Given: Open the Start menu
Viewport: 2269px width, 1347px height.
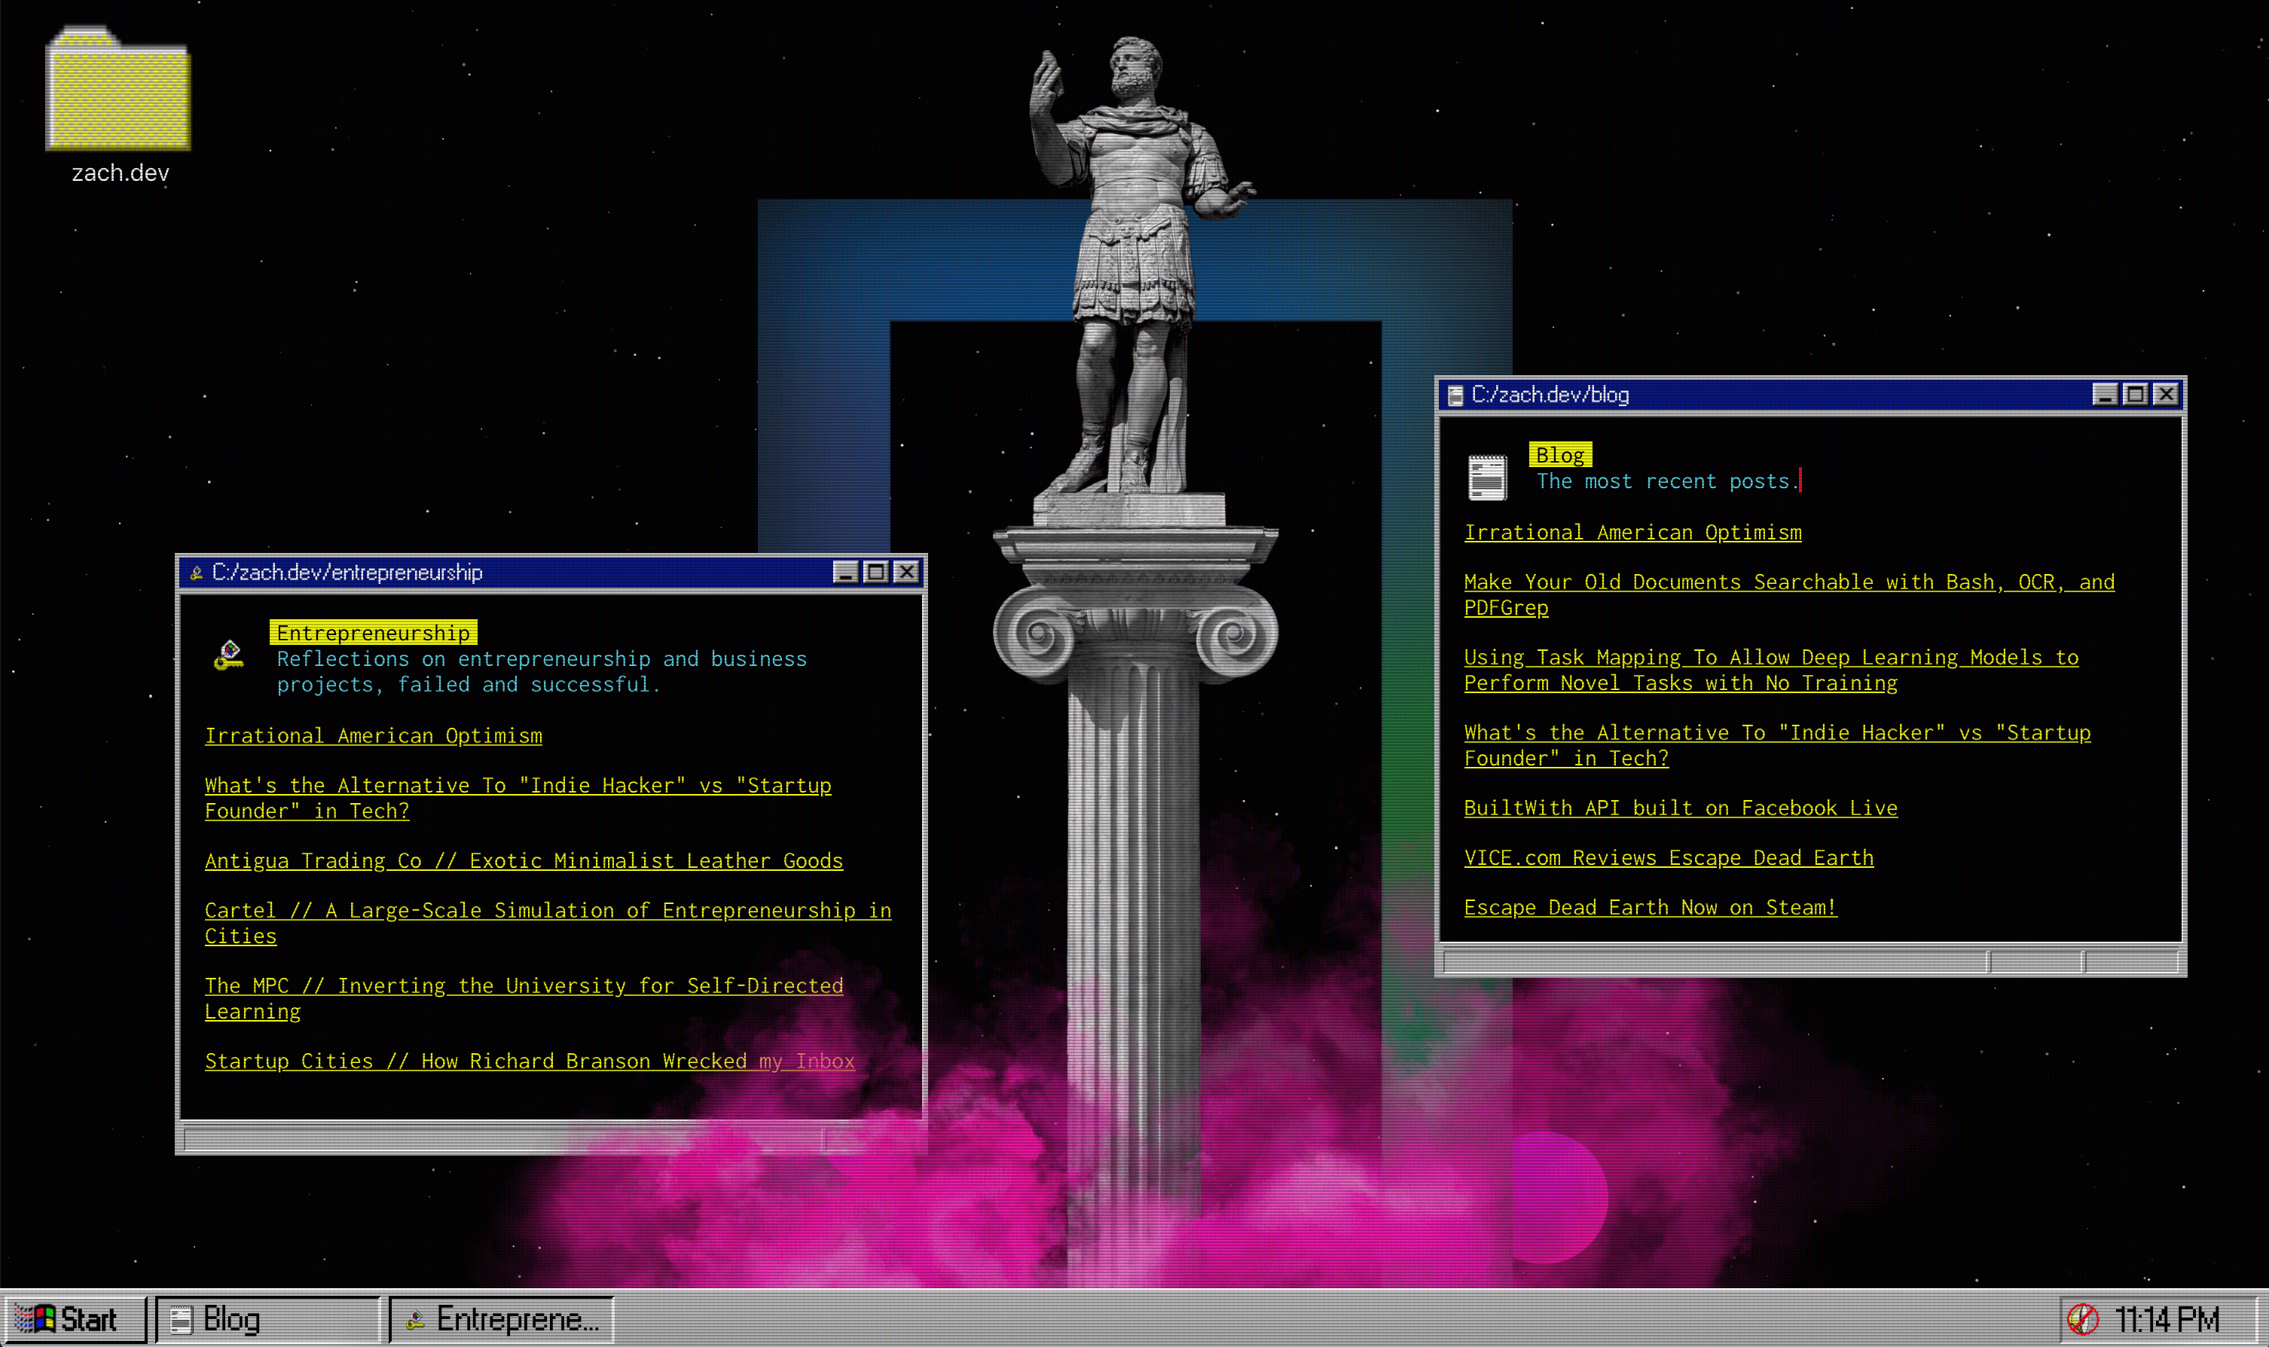Looking at the screenshot, I should tap(75, 1319).
